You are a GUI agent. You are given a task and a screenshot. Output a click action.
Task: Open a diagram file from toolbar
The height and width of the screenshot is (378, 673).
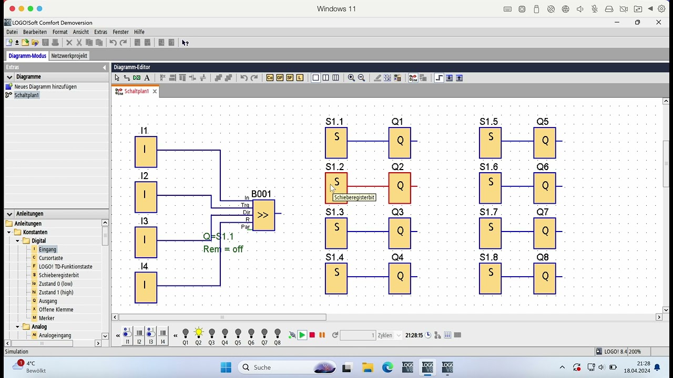coord(25,43)
